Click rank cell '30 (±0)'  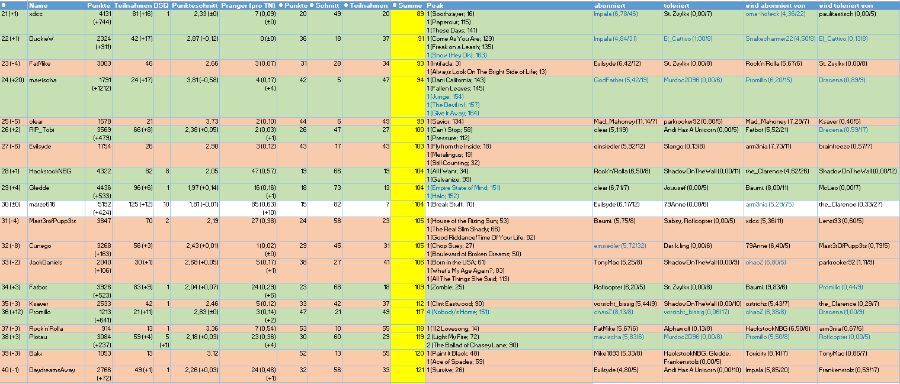12,204
